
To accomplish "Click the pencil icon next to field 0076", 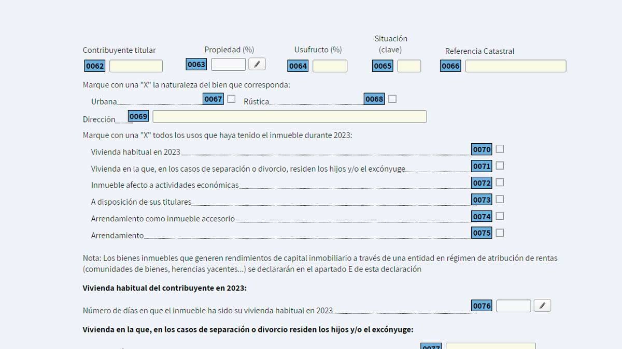I will point(542,306).
